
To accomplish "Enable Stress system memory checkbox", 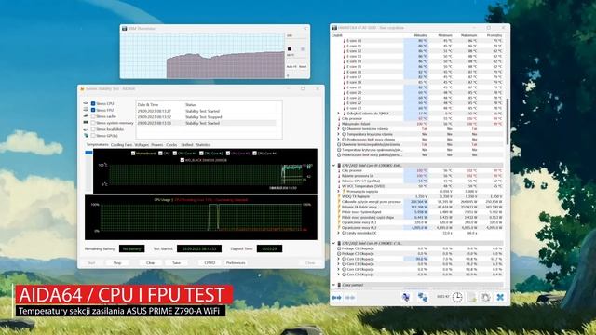I will pos(93,123).
